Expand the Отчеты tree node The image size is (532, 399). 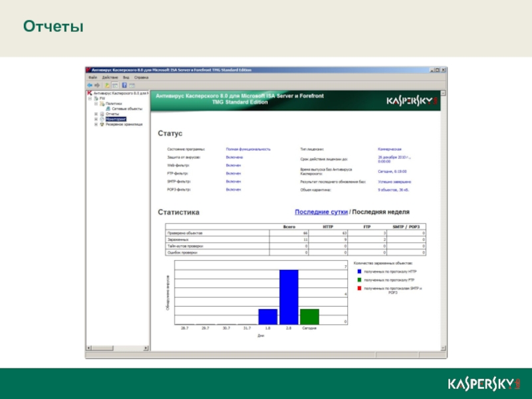click(96, 114)
